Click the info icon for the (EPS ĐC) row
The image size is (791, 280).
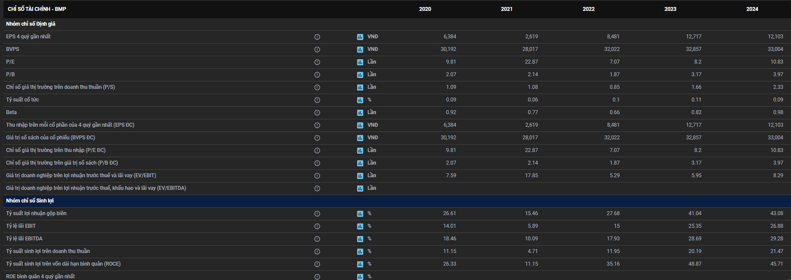[x=317, y=125]
